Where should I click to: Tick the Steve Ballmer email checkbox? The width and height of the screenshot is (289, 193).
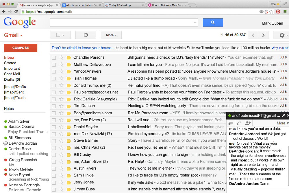tap(54, 141)
